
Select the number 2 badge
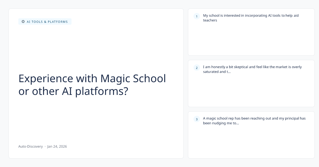pos(197,68)
